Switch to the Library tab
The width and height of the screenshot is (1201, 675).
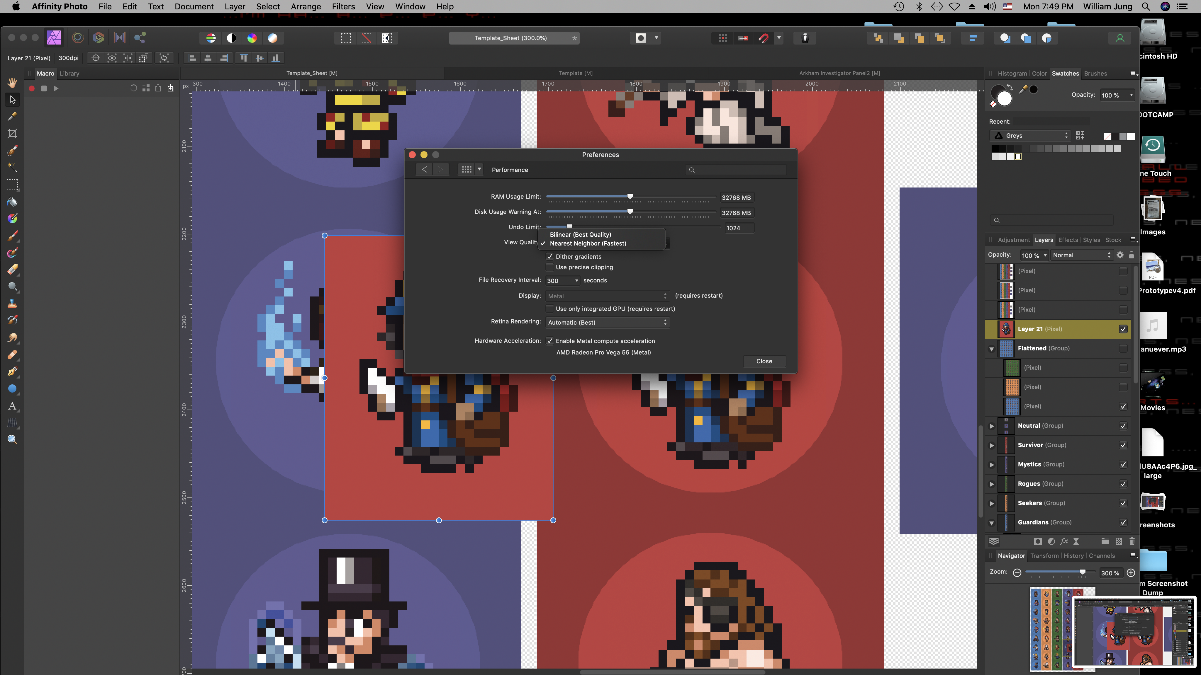(69, 74)
